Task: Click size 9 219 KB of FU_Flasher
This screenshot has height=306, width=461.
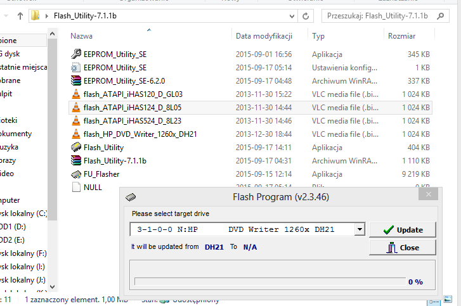Action: [x=416, y=174]
